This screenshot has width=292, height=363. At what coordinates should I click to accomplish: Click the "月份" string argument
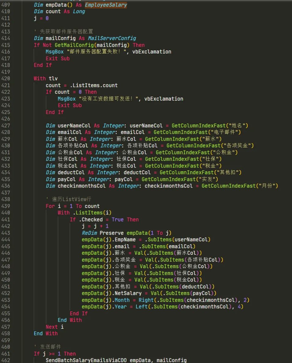click(x=267, y=186)
